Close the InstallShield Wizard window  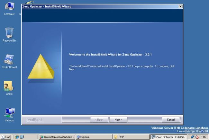[x=180, y=6]
